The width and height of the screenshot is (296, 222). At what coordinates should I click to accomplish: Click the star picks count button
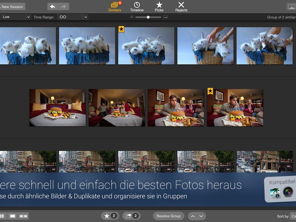click(110, 216)
